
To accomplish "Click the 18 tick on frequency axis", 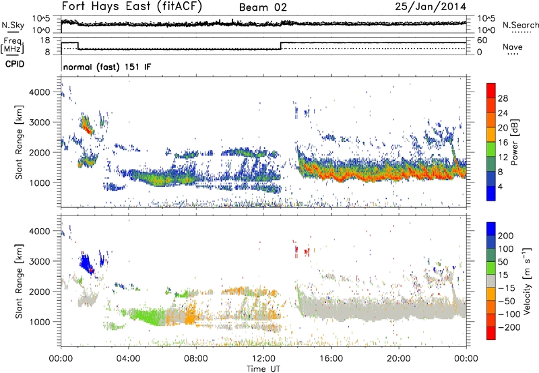I will pos(44,40).
